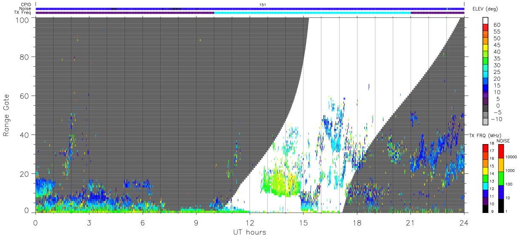Click the ELEV colorbar label 45
This screenshot has height=241, width=522.
[x=496, y=45]
